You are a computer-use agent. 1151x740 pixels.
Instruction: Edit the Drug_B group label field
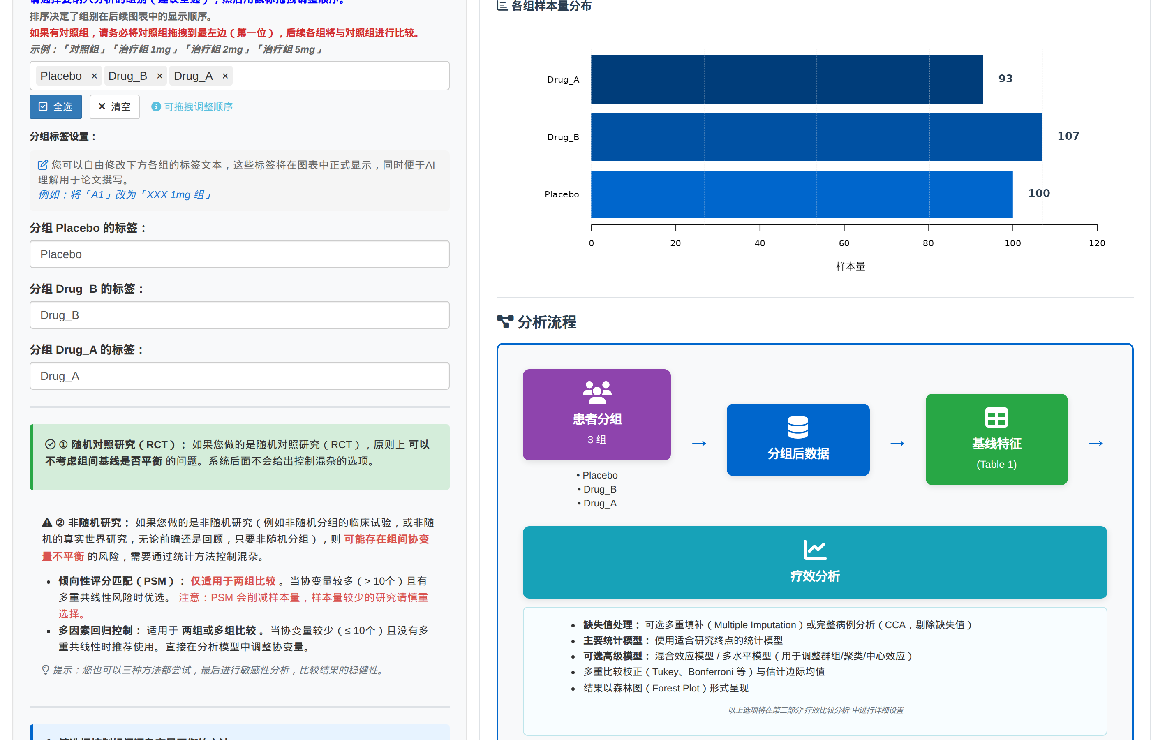pyautogui.click(x=239, y=315)
